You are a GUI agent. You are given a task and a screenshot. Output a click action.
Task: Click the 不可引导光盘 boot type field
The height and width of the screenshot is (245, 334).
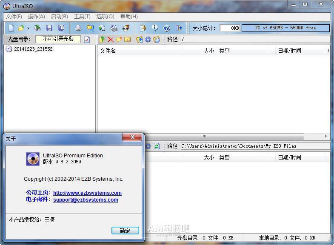[x=58, y=39]
